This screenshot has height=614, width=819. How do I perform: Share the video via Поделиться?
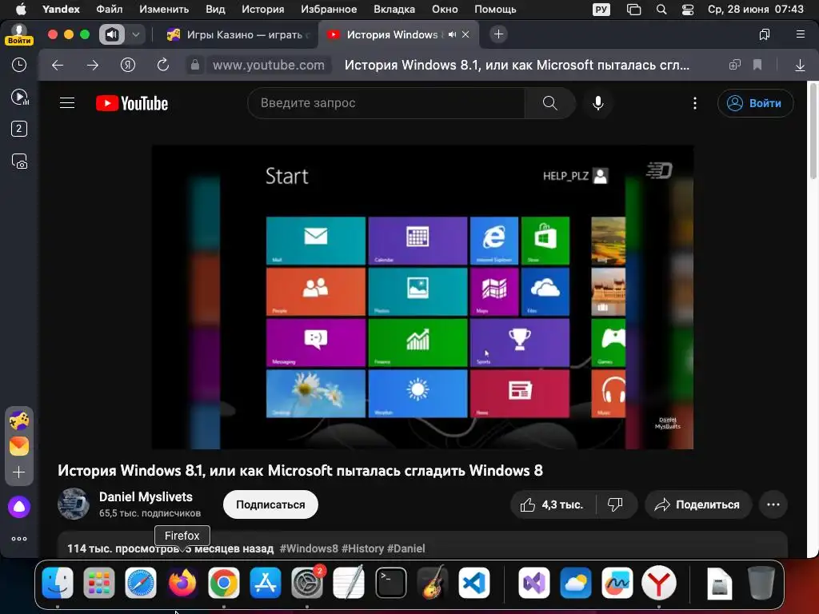click(x=697, y=504)
